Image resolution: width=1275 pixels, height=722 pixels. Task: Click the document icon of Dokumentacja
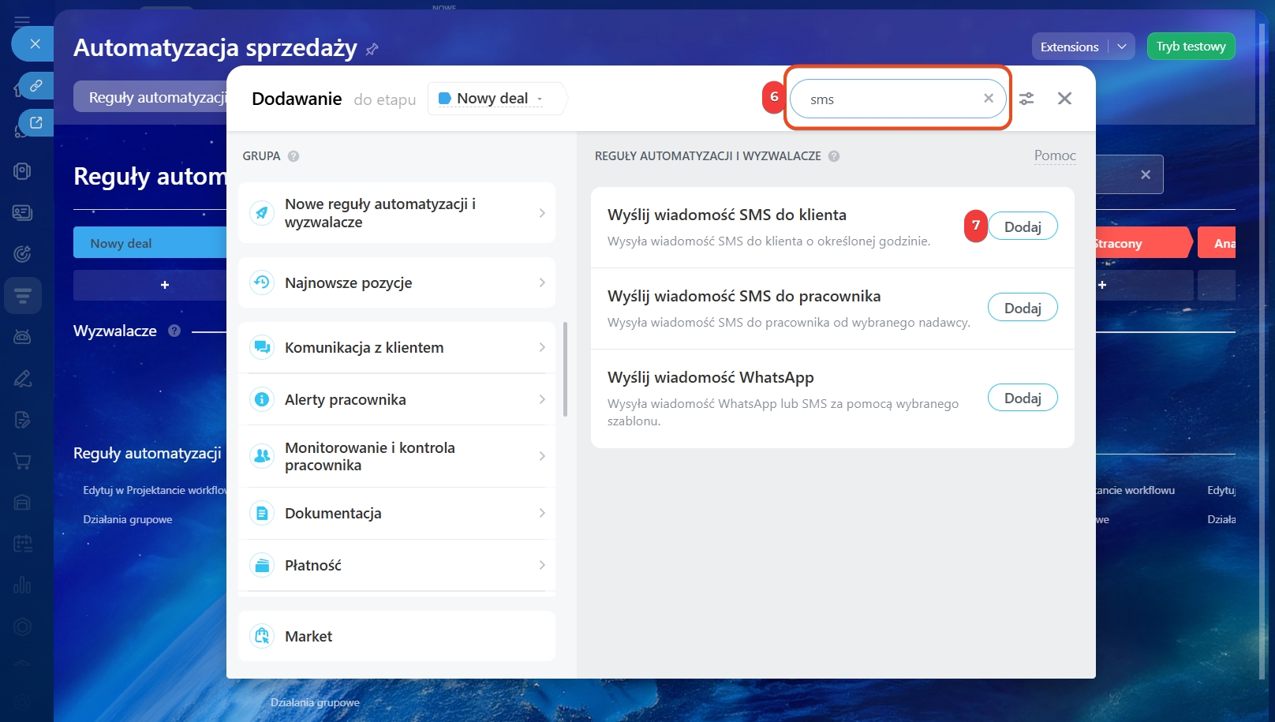point(262,513)
